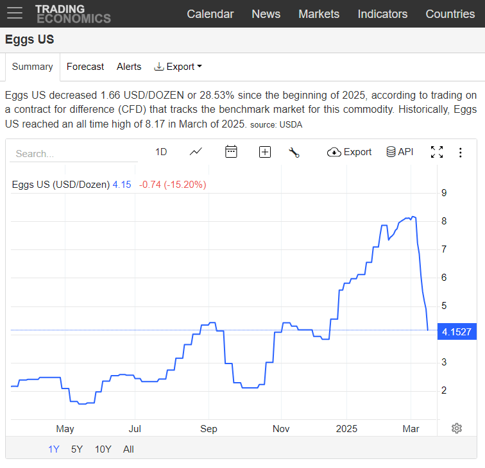Image resolution: width=485 pixels, height=468 pixels.
Task: Switch to the Forecast tab
Action: click(x=85, y=67)
